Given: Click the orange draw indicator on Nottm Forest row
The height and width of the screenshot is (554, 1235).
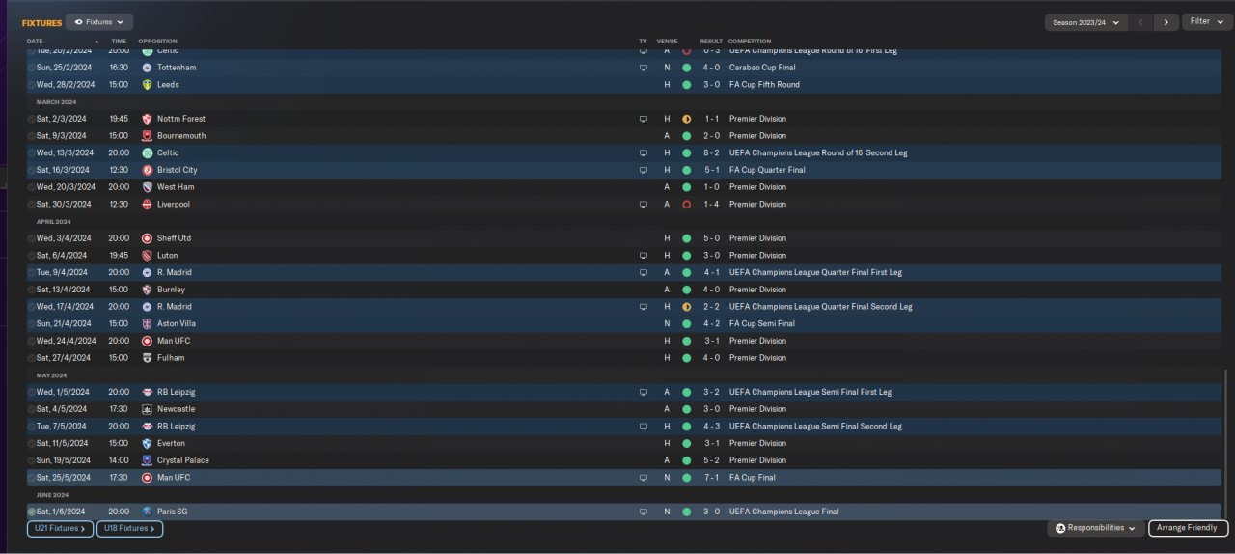Looking at the screenshot, I should point(686,119).
